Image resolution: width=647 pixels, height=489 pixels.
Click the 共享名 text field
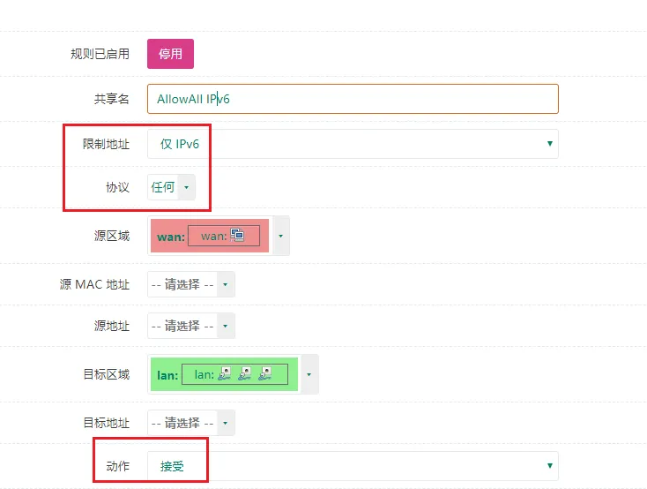coord(353,99)
